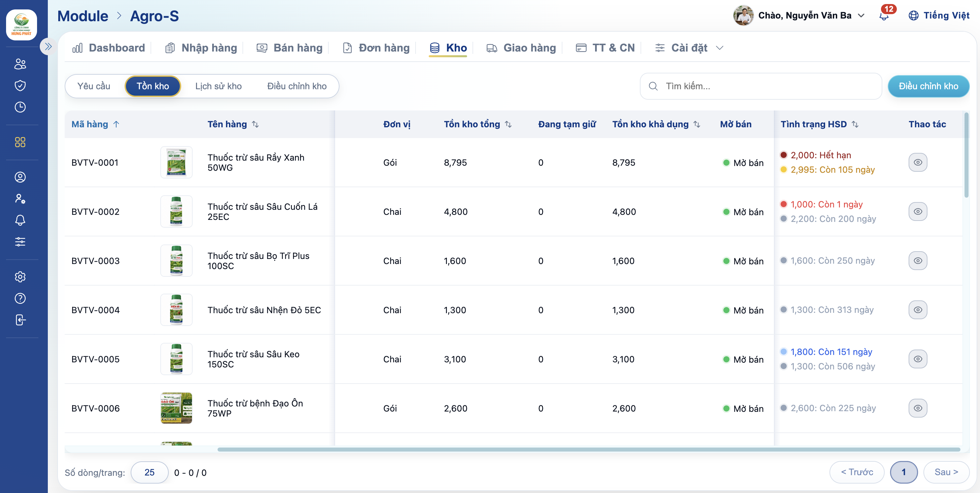Image resolution: width=980 pixels, height=493 pixels.
Task: Open the sidebar notifications bell icon
Action: tap(20, 220)
